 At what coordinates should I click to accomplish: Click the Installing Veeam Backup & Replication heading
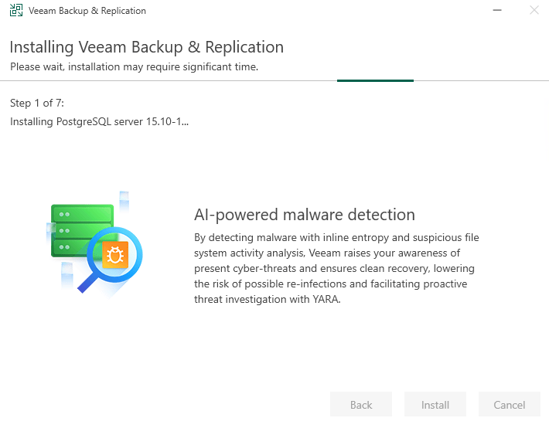(147, 47)
